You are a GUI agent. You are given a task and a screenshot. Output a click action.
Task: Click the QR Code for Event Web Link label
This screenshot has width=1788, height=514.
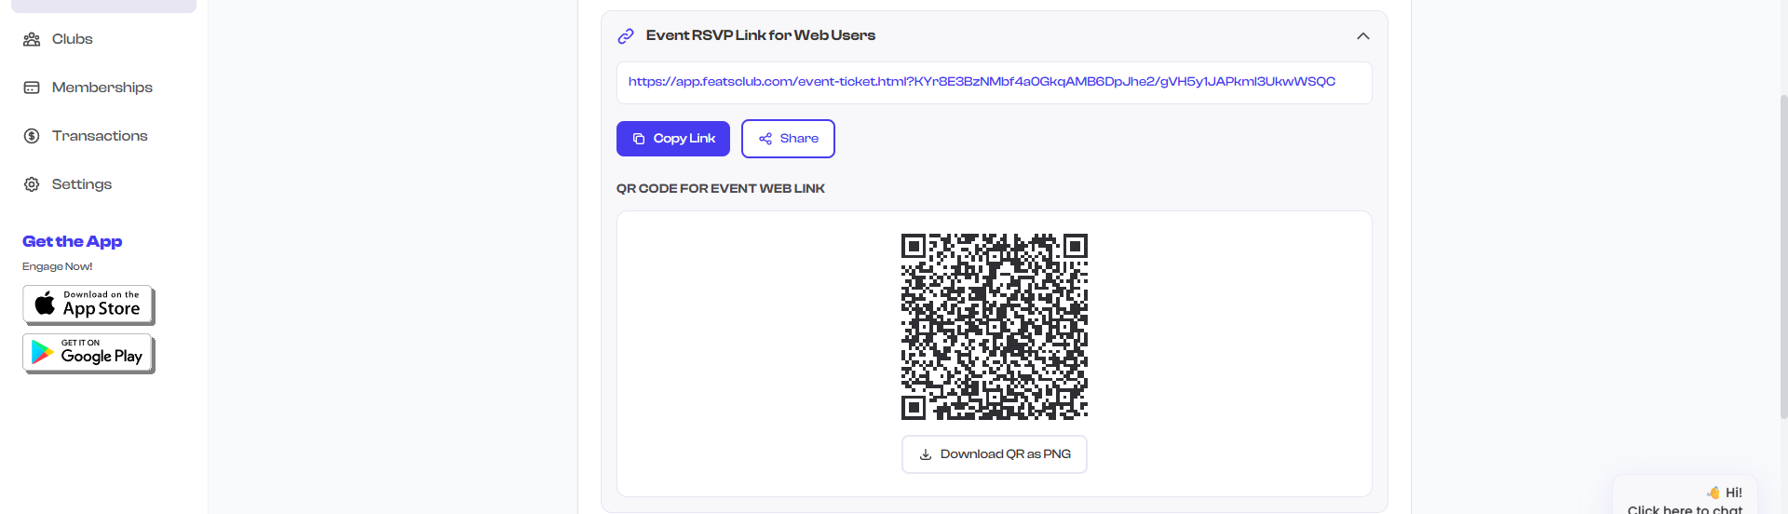pyautogui.click(x=721, y=188)
